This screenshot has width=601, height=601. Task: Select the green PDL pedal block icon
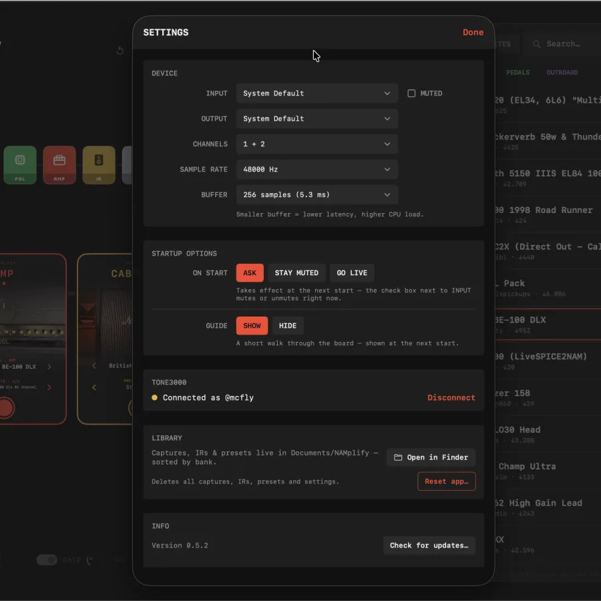click(x=20, y=165)
